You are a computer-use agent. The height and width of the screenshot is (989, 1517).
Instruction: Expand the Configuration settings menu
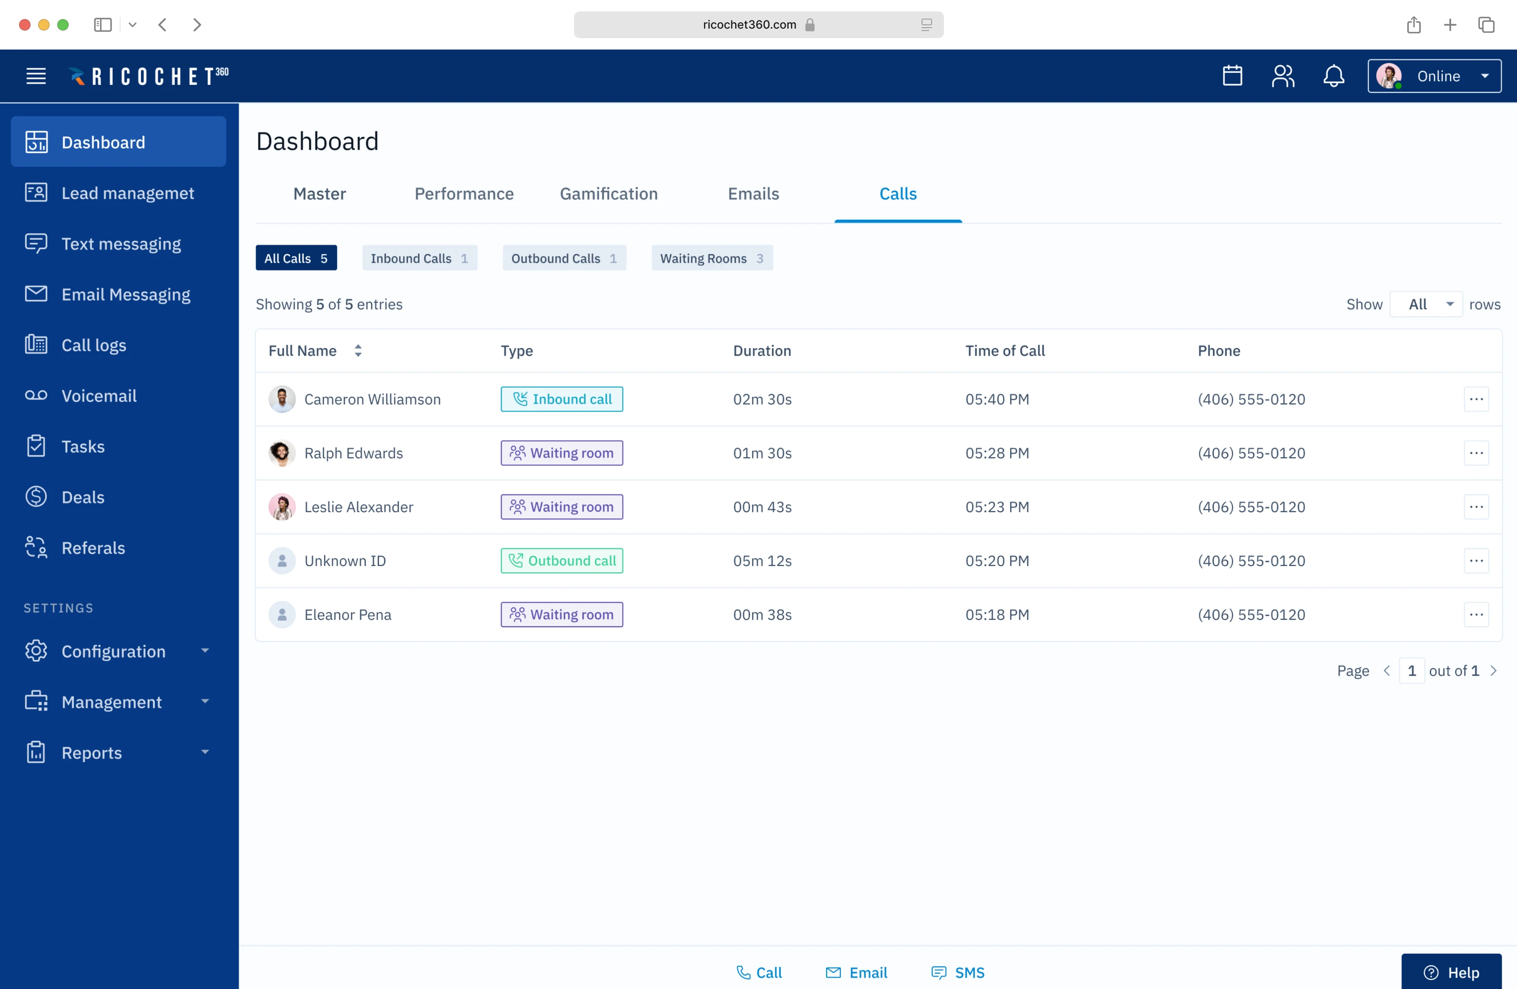(118, 651)
